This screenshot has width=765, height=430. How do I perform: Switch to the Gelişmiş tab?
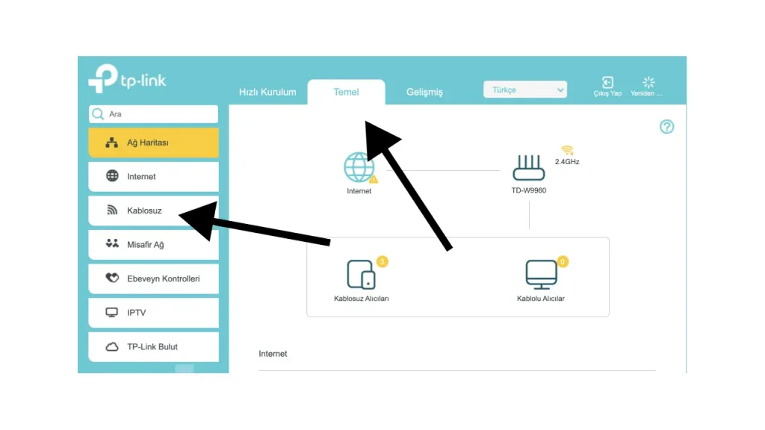click(x=424, y=92)
